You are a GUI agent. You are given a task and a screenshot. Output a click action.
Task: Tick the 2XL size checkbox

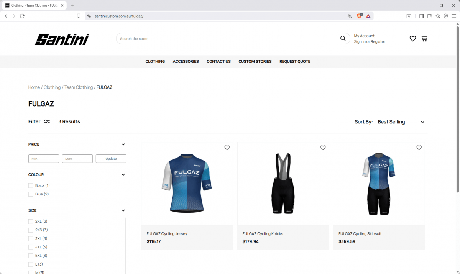[31, 221]
